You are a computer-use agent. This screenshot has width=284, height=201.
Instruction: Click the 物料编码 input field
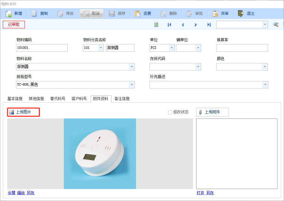click(42, 48)
